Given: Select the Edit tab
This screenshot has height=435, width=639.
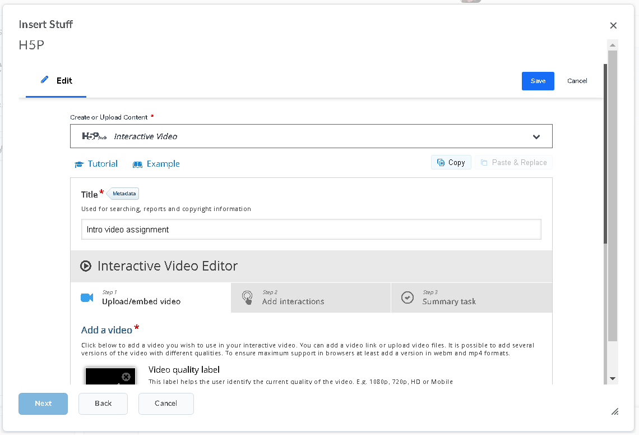Looking at the screenshot, I should click(x=56, y=81).
